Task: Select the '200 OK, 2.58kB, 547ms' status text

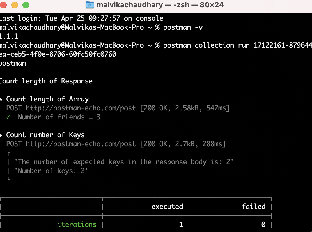Action: (x=185, y=108)
